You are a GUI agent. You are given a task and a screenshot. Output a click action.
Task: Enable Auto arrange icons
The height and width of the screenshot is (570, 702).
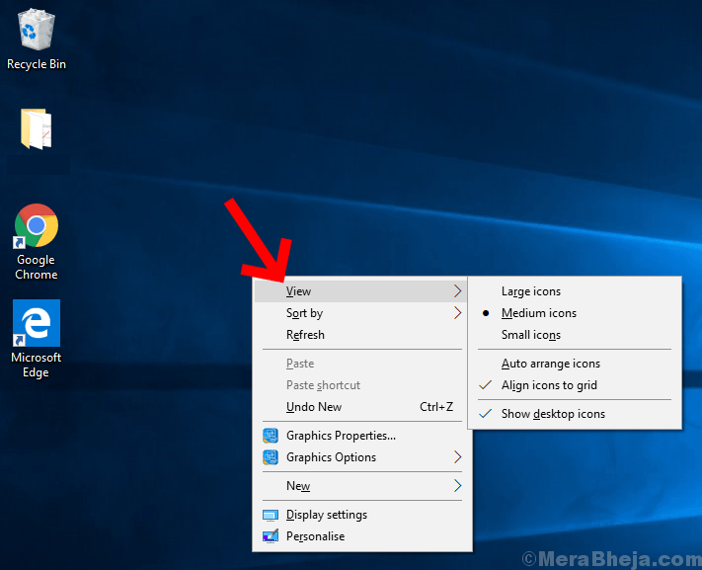(575, 364)
